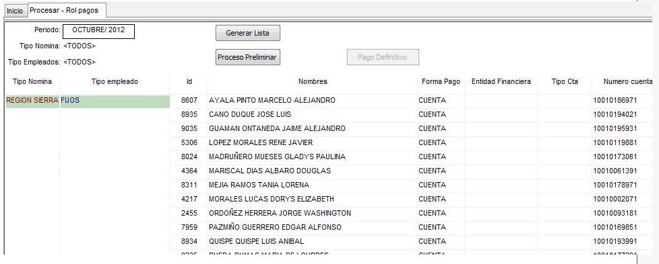Select the REGION SIERRA nomina row
Image resolution: width=659 pixels, height=264 pixels.
tap(32, 101)
